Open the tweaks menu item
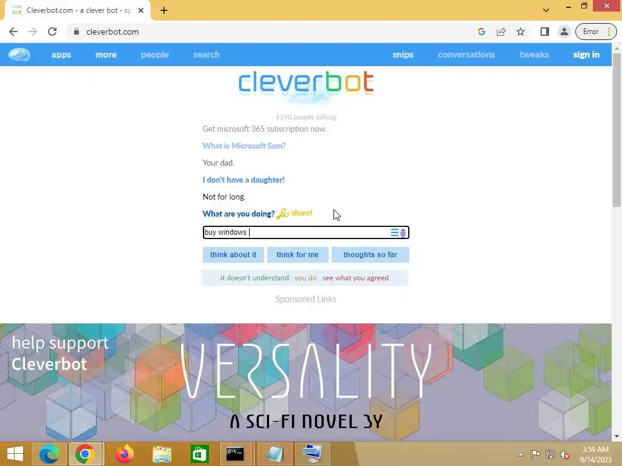This screenshot has height=466, width=622. point(534,55)
